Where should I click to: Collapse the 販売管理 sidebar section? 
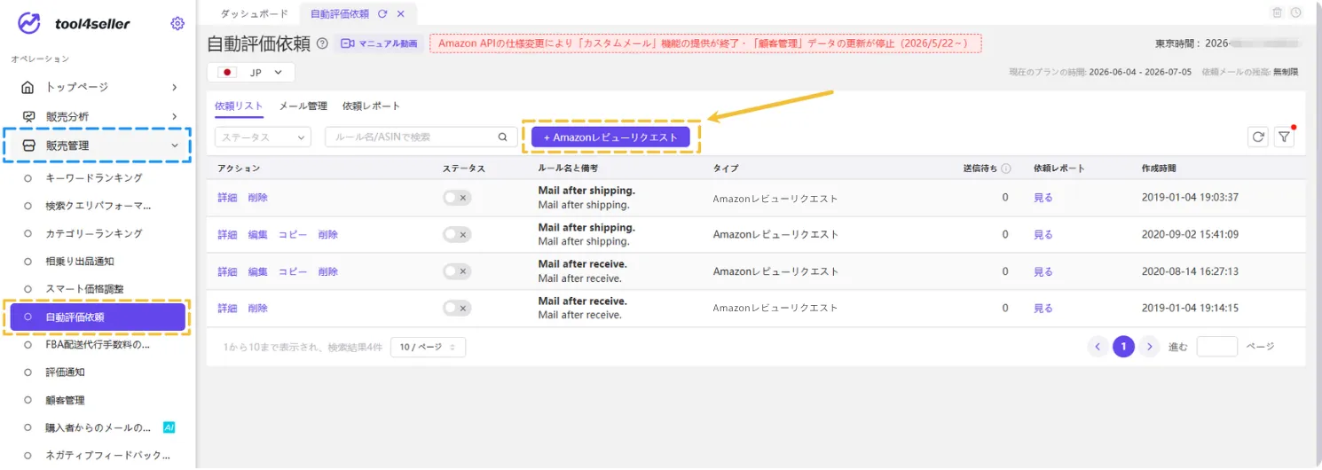98,145
